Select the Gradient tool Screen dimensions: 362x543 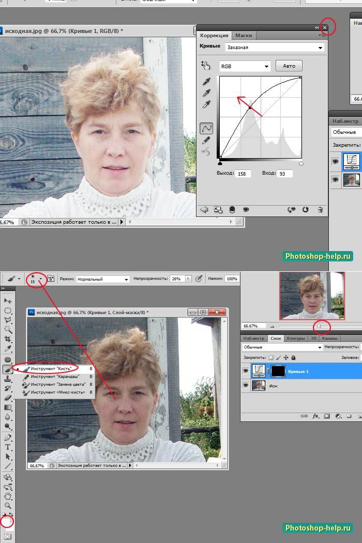[8, 408]
